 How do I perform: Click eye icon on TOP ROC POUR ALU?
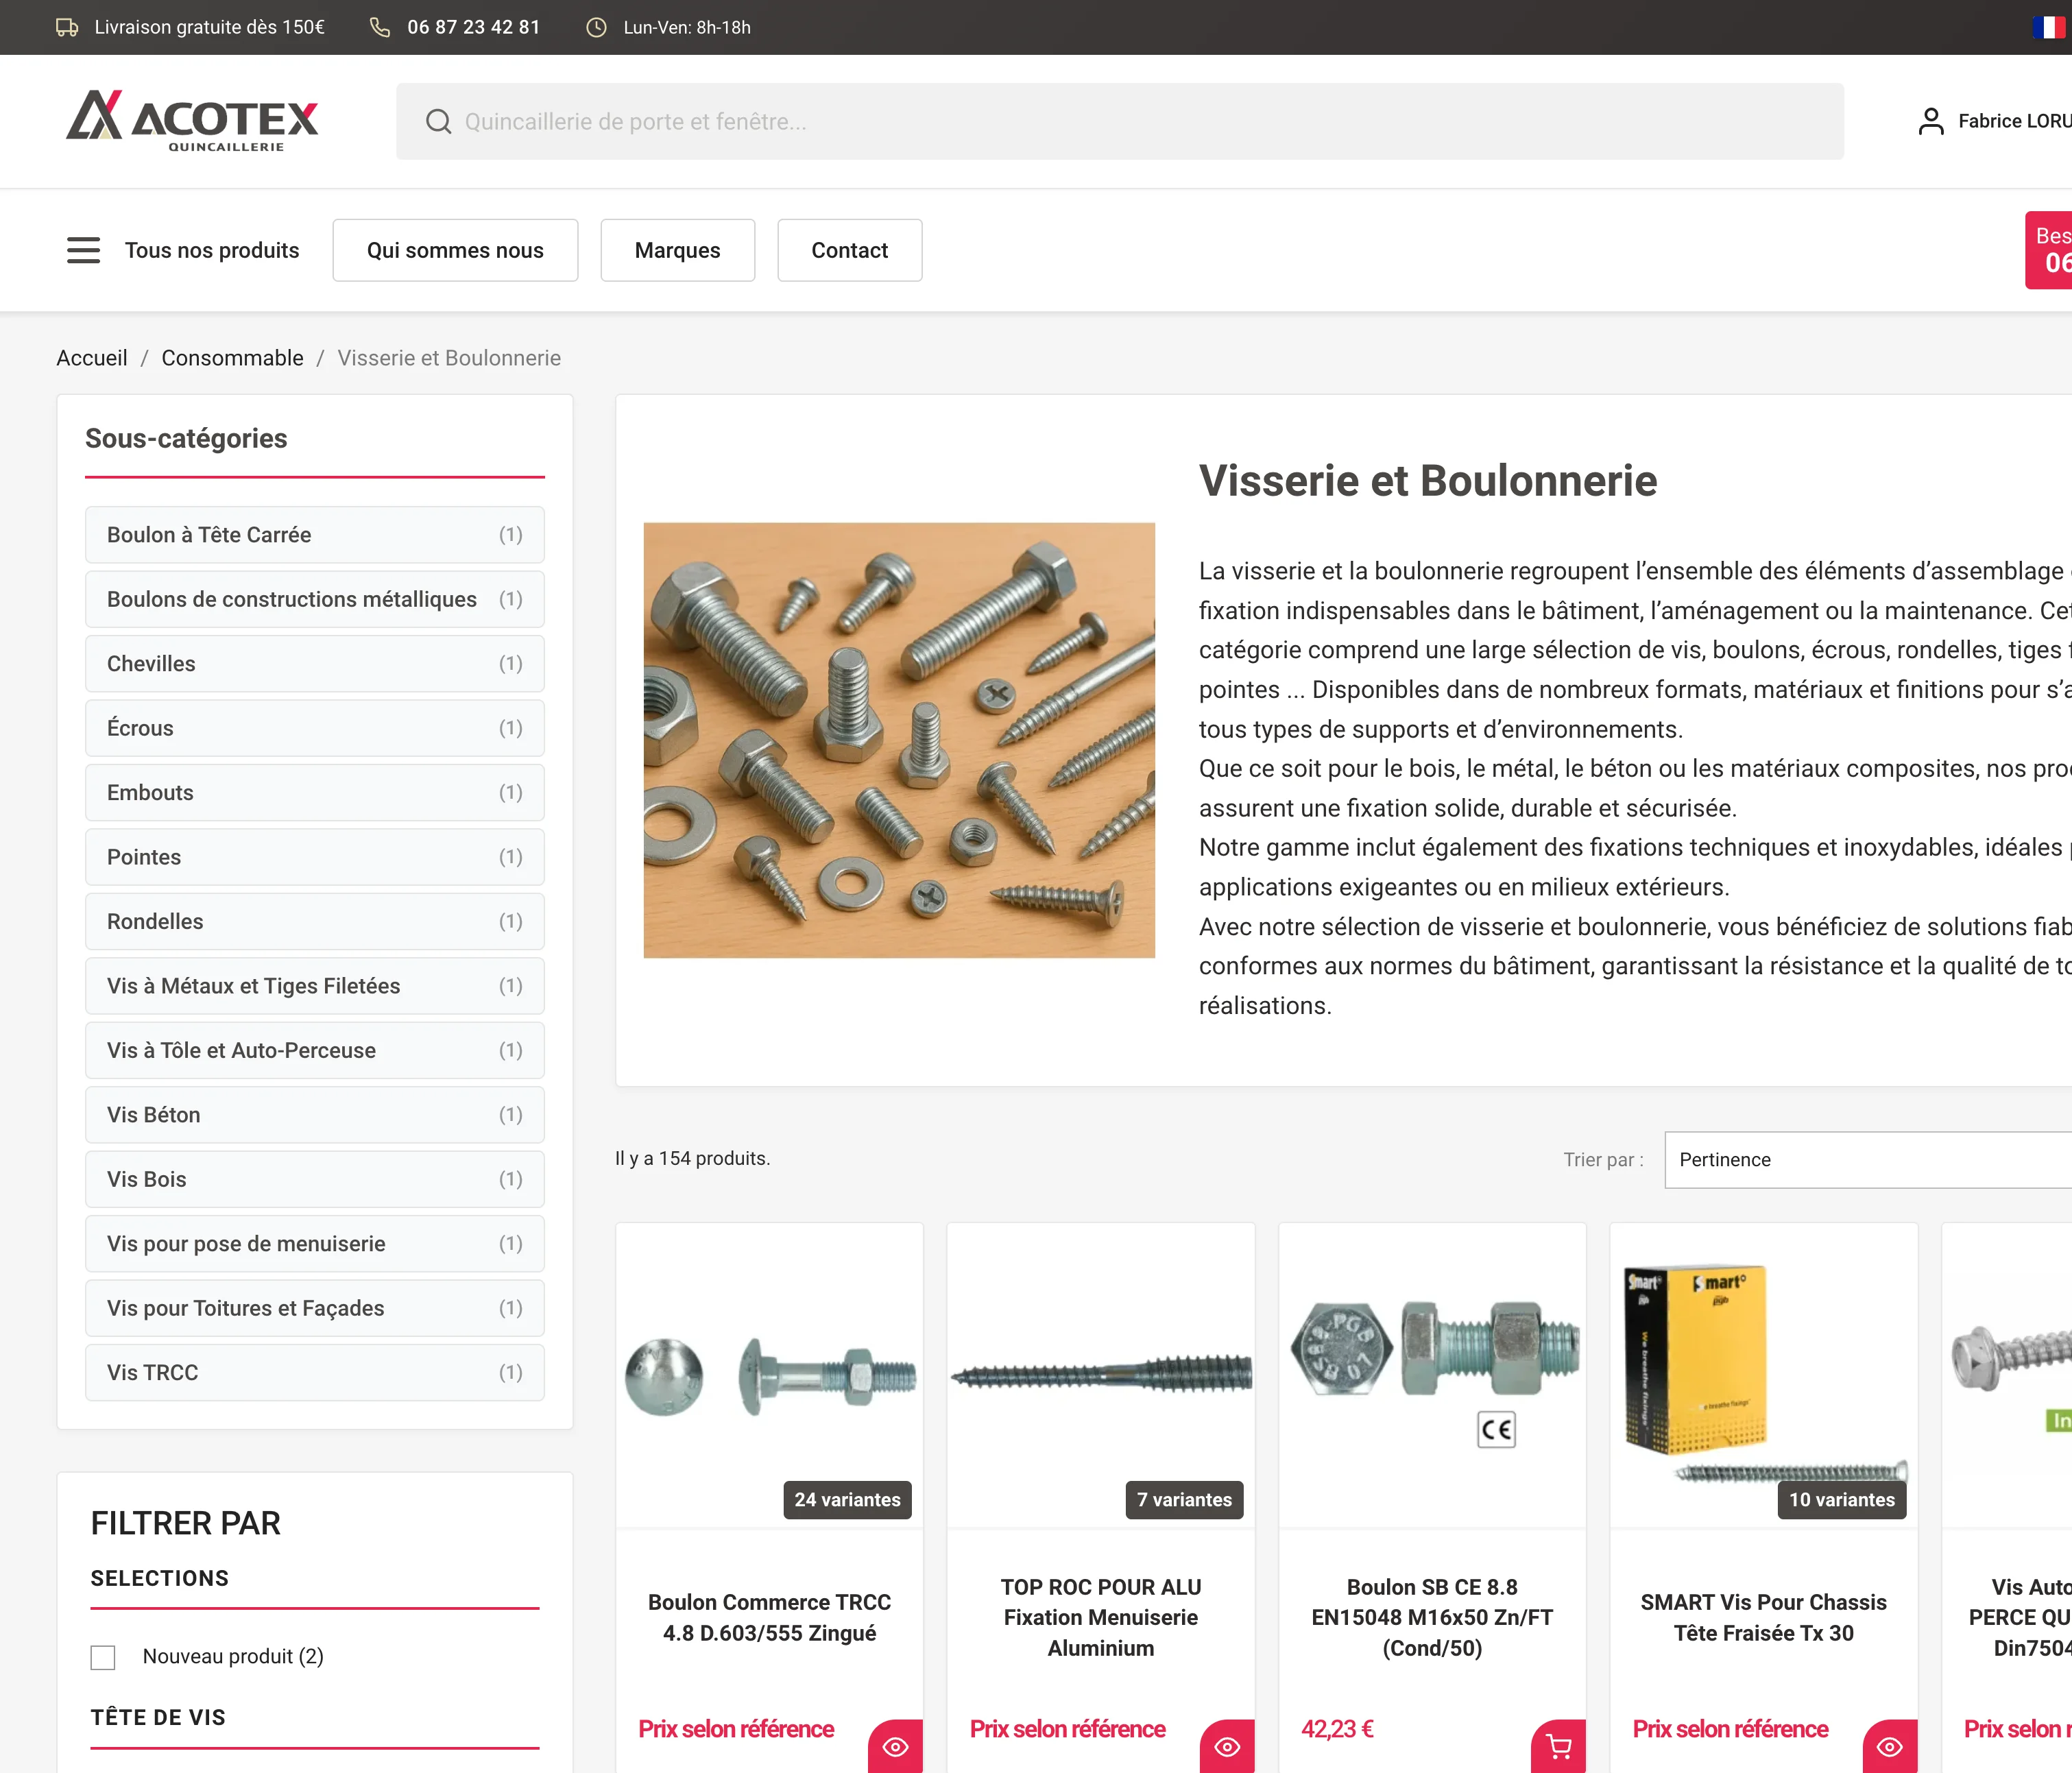1227,1746
